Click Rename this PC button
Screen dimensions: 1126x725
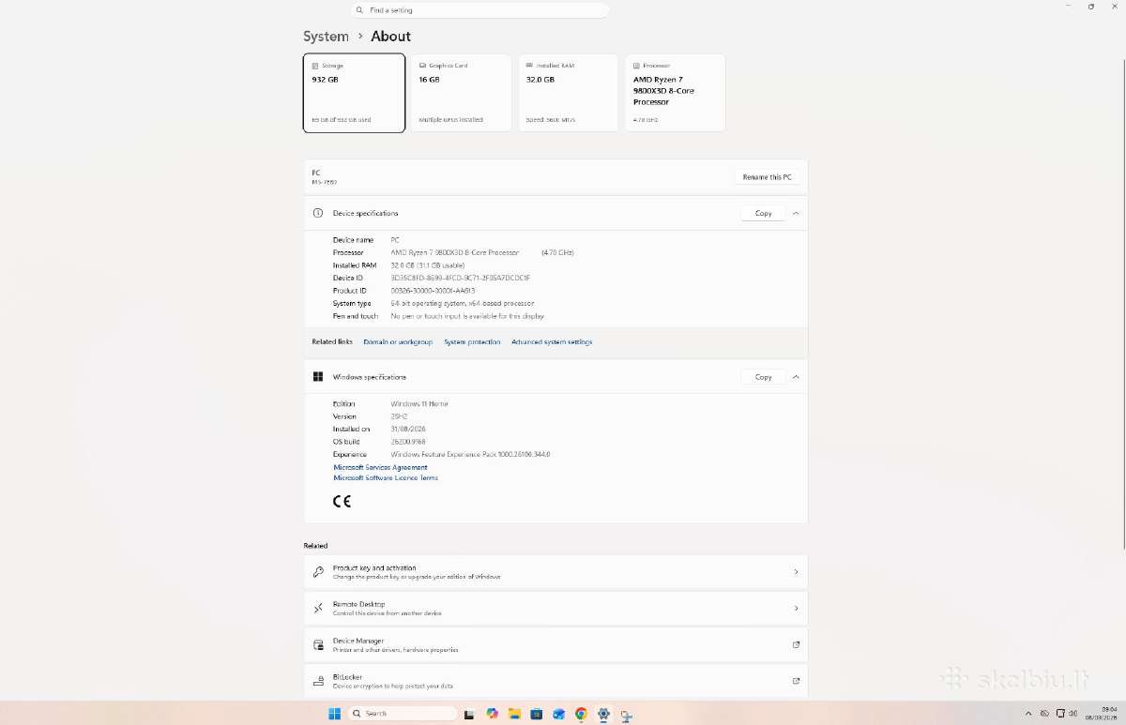(x=767, y=176)
